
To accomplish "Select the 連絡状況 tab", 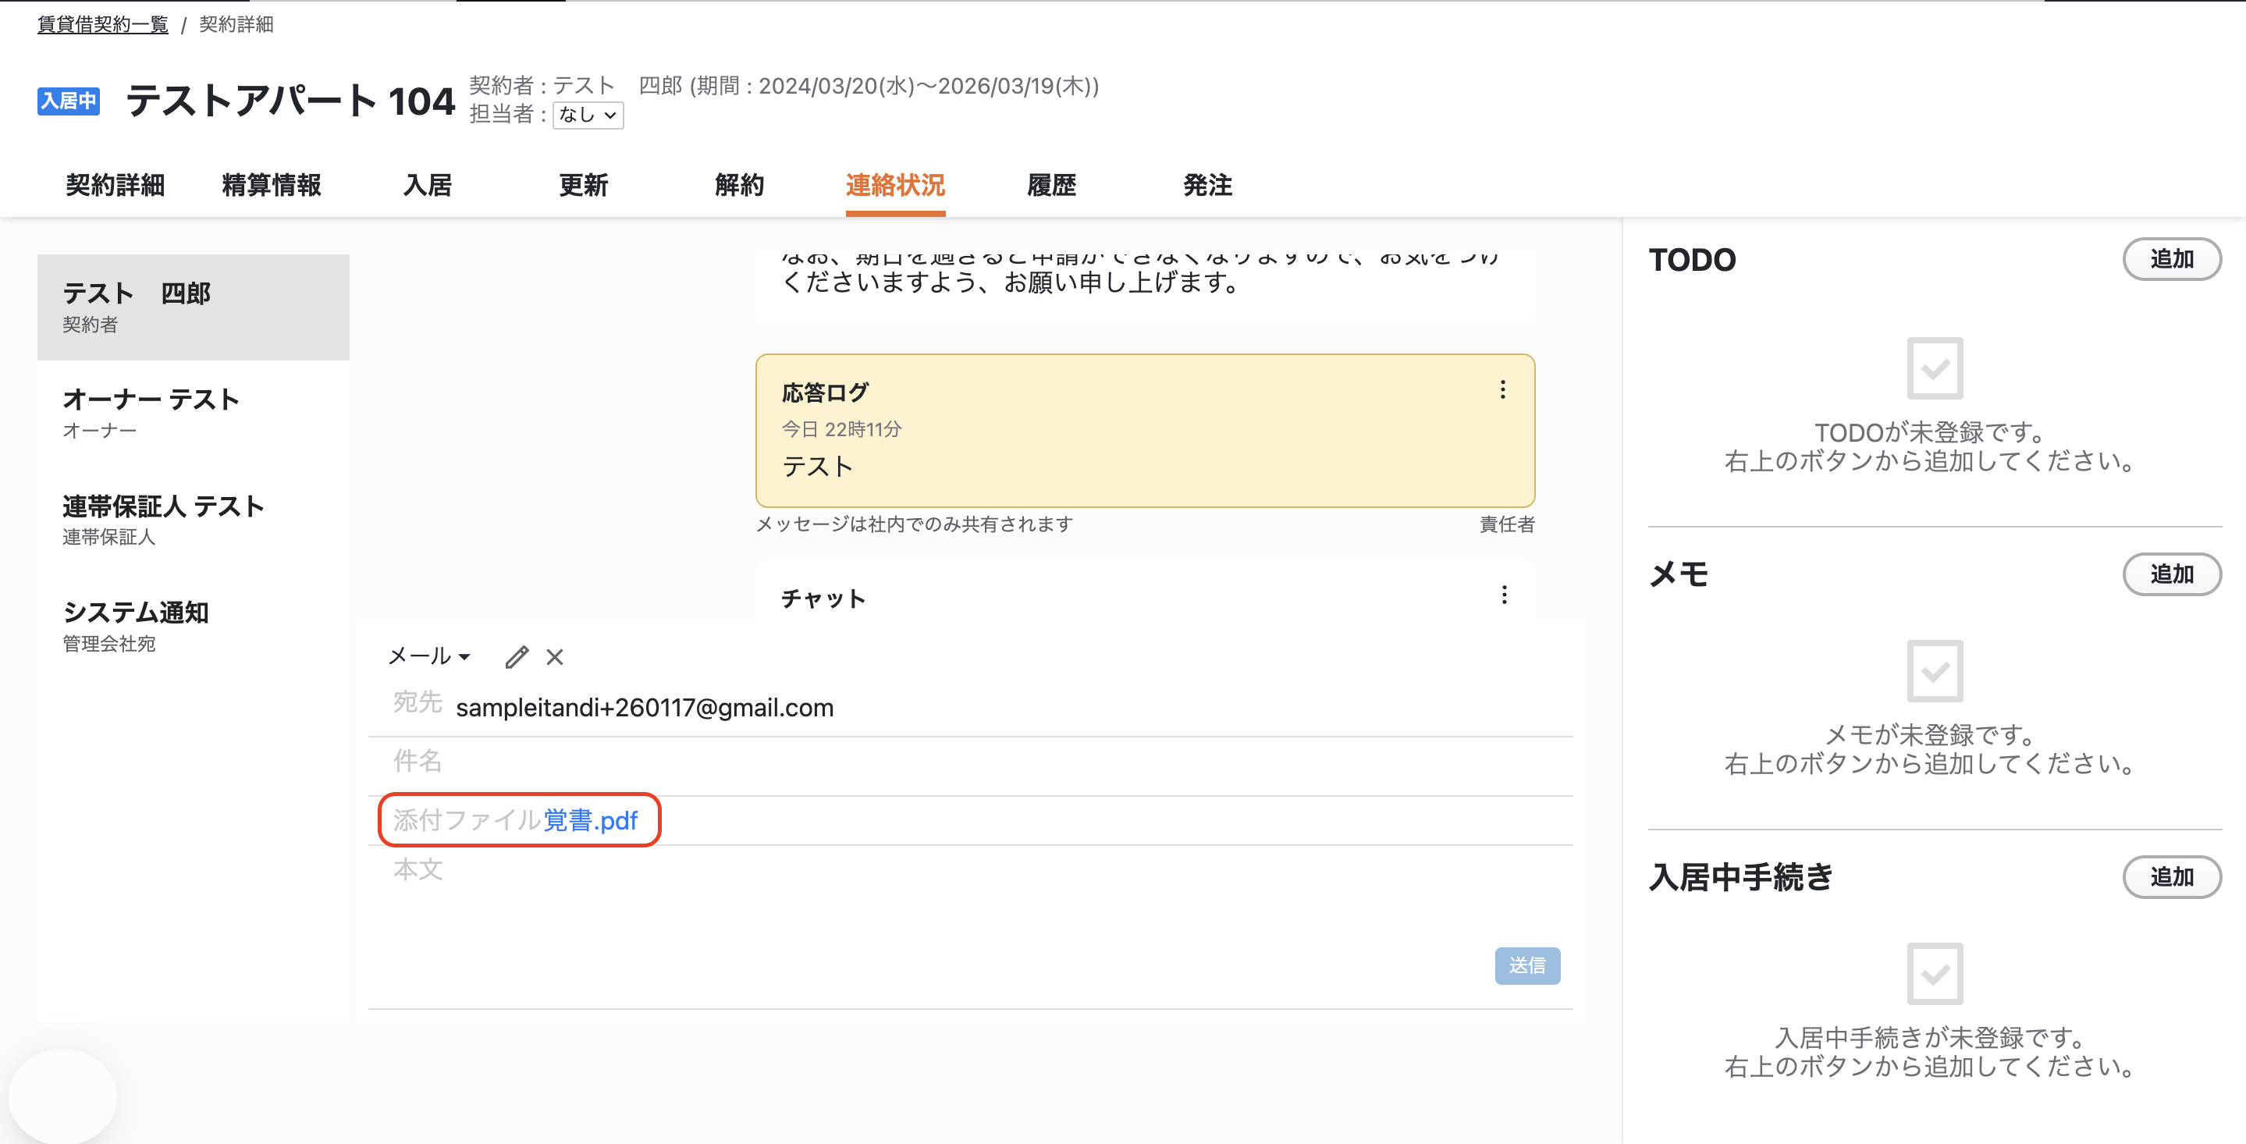I will point(895,185).
